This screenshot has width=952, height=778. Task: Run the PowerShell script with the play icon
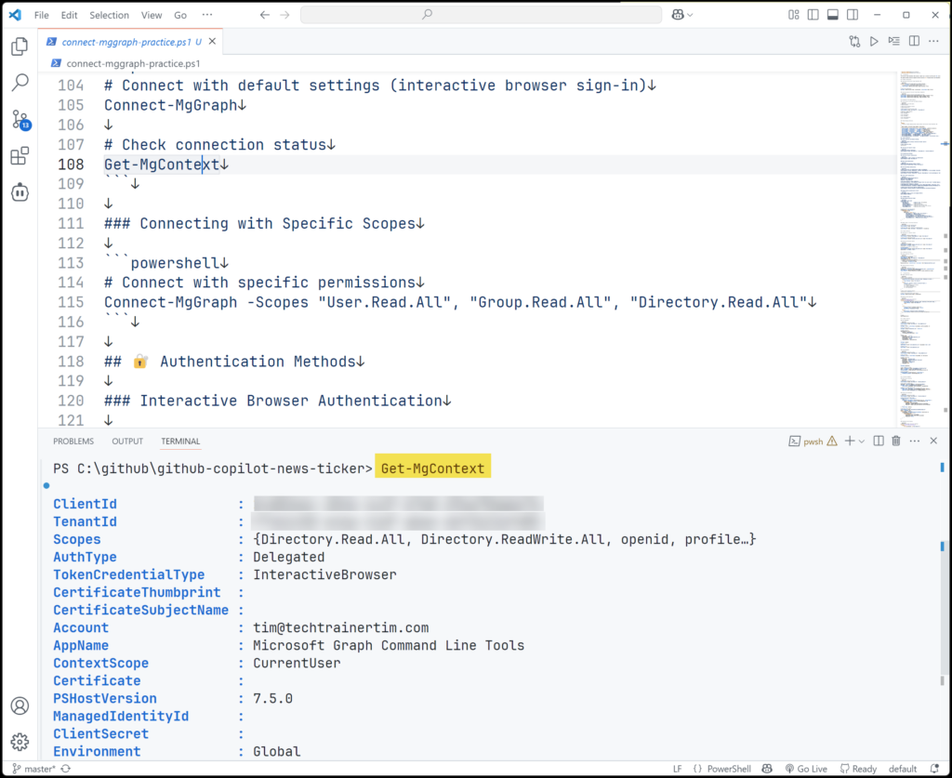874,41
